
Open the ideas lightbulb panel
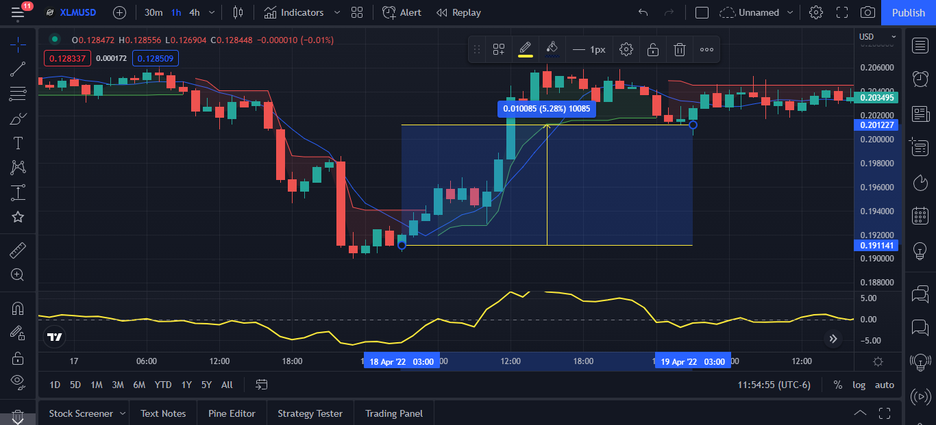pyautogui.click(x=920, y=251)
